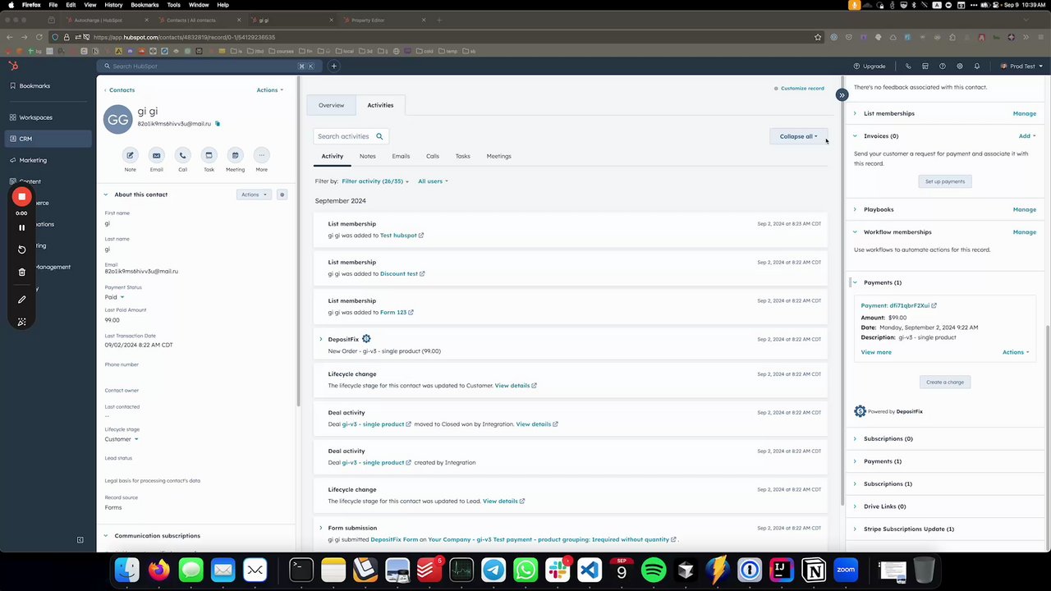Click the activities search magnifier icon
Image resolution: width=1051 pixels, height=591 pixels.
pyautogui.click(x=379, y=136)
